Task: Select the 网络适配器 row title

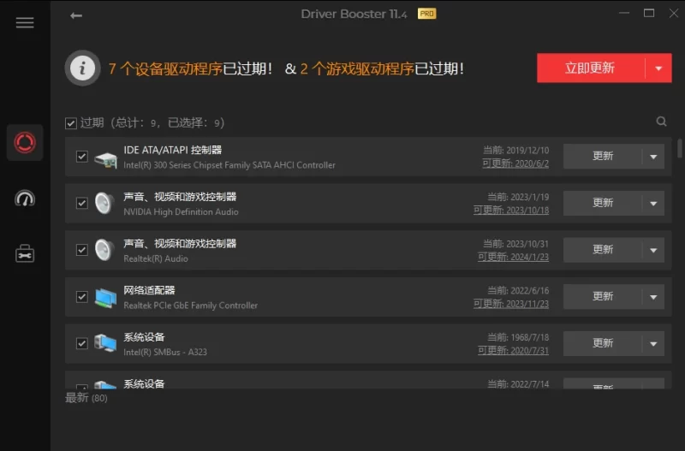Action: (x=149, y=290)
